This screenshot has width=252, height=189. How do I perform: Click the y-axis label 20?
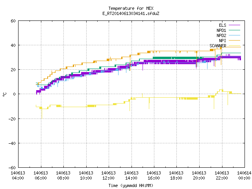[x=13, y=70]
